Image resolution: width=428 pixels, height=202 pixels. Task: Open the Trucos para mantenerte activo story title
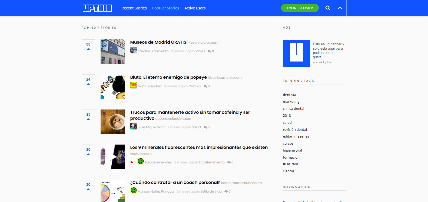tap(190, 115)
